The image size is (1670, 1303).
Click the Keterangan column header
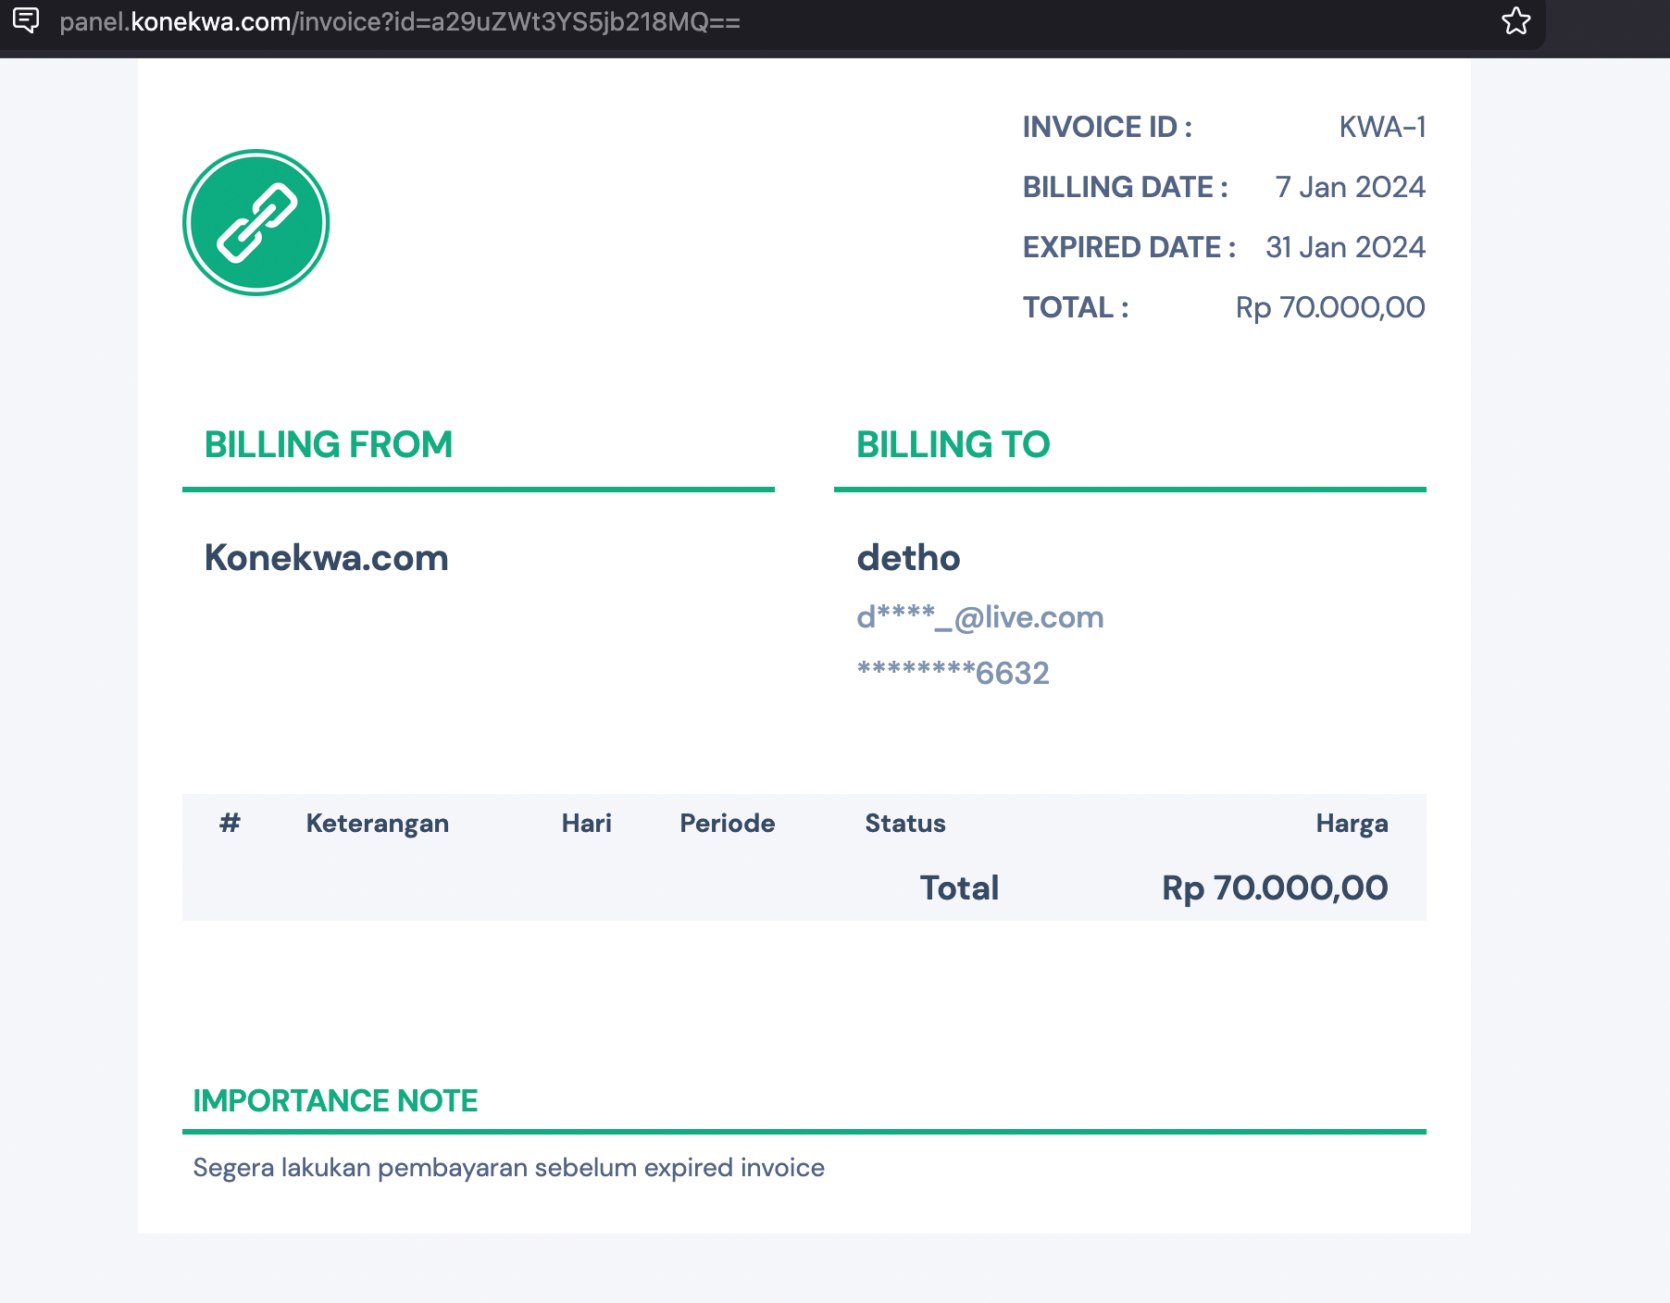click(x=377, y=824)
